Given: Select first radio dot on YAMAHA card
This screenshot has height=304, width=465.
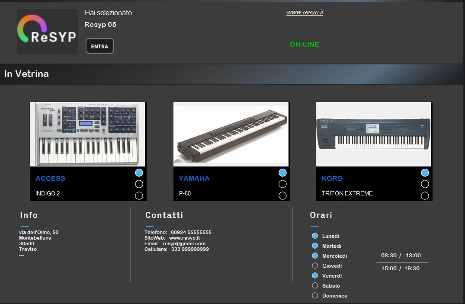Looking at the screenshot, I should [x=282, y=173].
